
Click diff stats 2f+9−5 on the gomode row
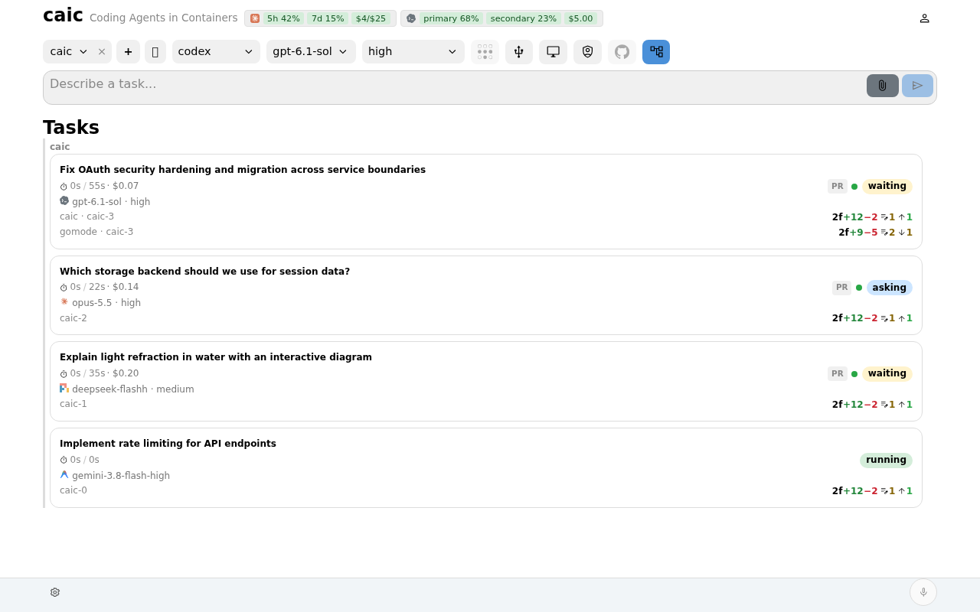[858, 233]
